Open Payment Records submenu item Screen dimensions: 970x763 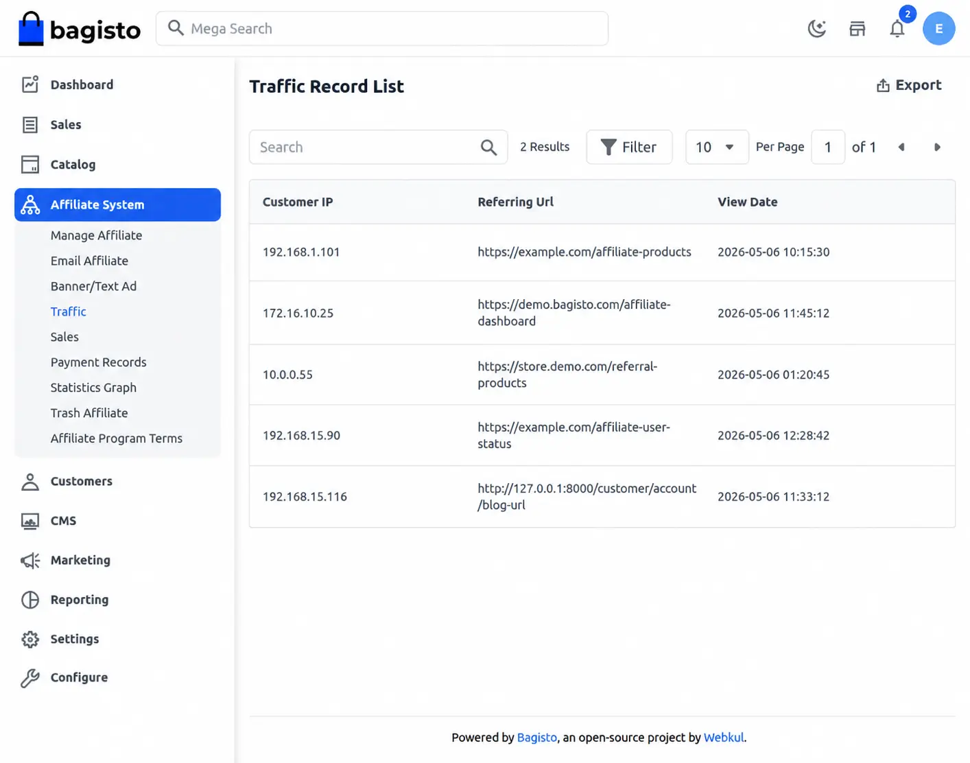click(98, 362)
